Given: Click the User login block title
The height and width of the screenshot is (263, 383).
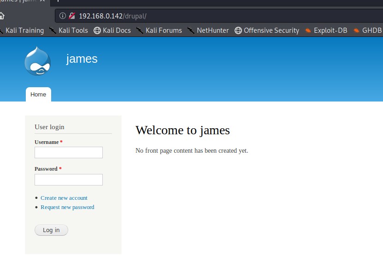Looking at the screenshot, I should [x=50, y=127].
